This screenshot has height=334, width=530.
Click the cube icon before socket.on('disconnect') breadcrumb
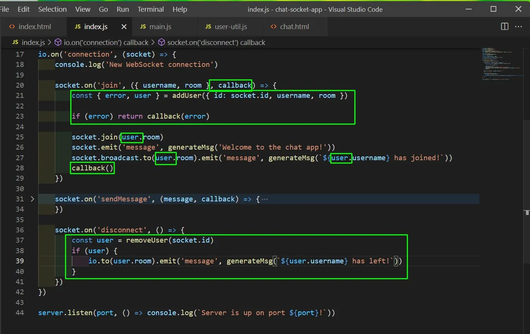click(x=161, y=42)
